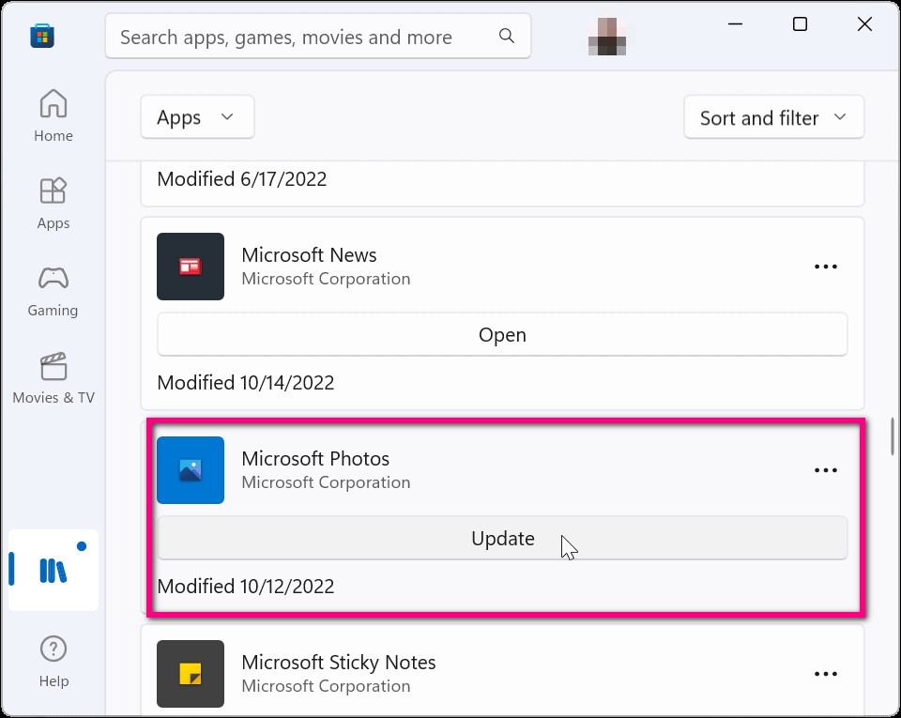The image size is (901, 718).
Task: Expand the Sort and filter dropdown
Action: pos(773,117)
